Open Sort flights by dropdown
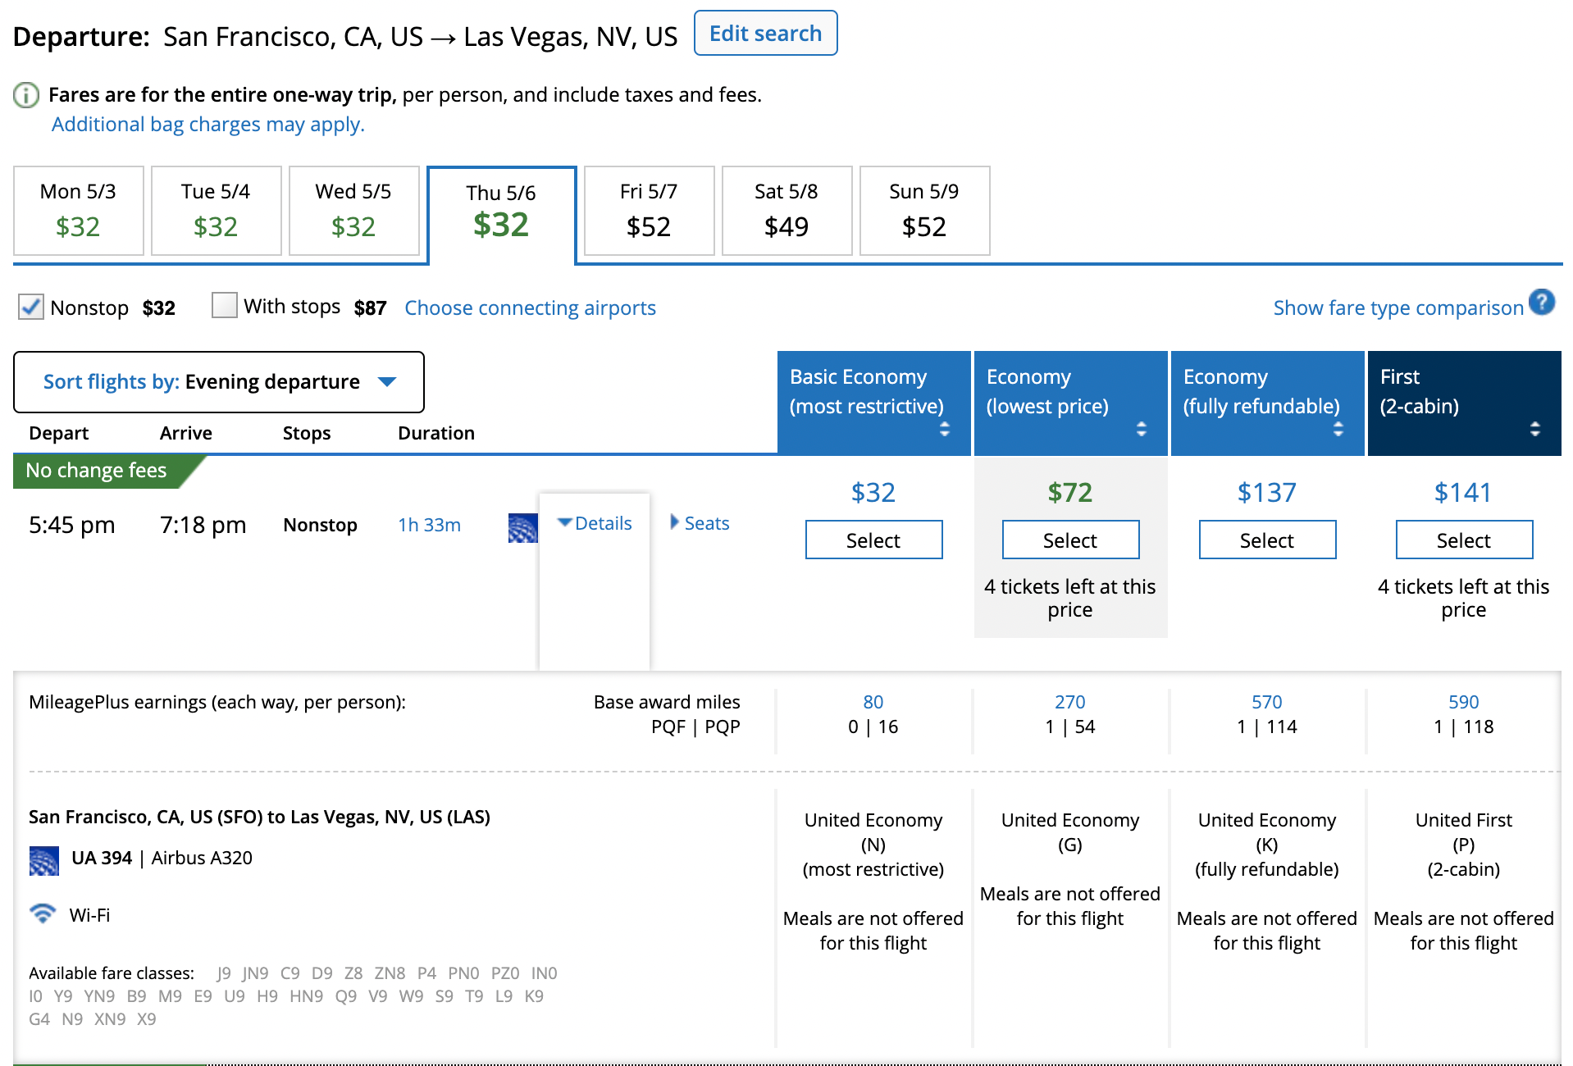The height and width of the screenshot is (1066, 1573). coord(219,382)
